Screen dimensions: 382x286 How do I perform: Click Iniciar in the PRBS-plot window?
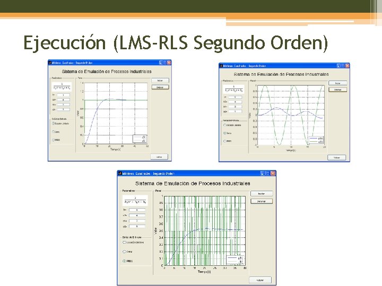[x=262, y=194]
